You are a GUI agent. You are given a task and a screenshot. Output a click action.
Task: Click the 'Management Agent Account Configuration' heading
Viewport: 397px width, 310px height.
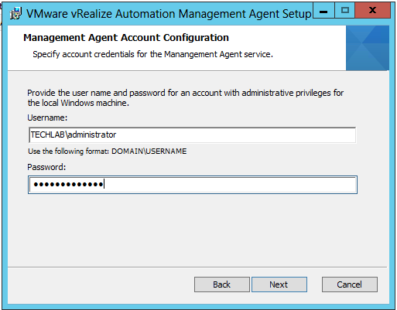[x=126, y=38]
